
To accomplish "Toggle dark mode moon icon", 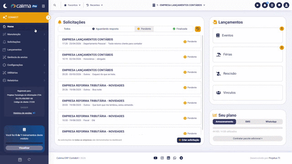I will point(5,6).
